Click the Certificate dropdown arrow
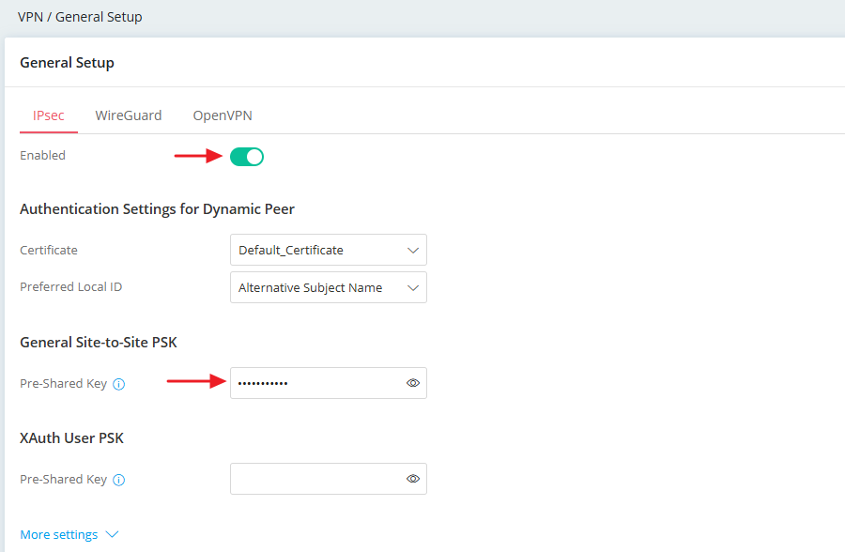Image resolution: width=845 pixels, height=552 pixels. (x=412, y=251)
